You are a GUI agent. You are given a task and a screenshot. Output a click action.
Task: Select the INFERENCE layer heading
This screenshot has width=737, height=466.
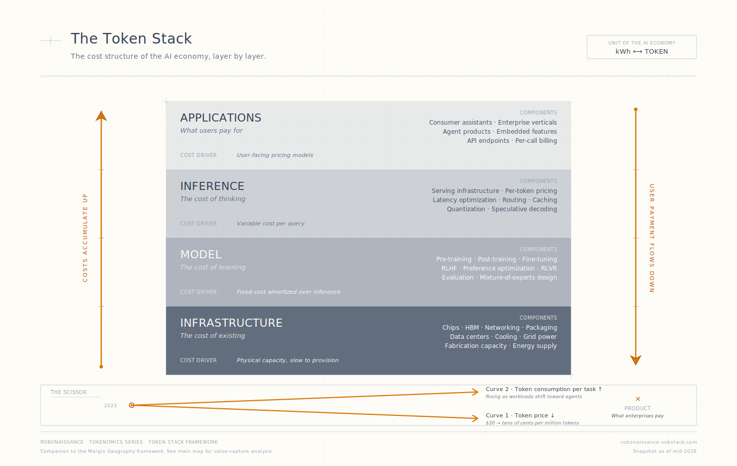coord(212,186)
